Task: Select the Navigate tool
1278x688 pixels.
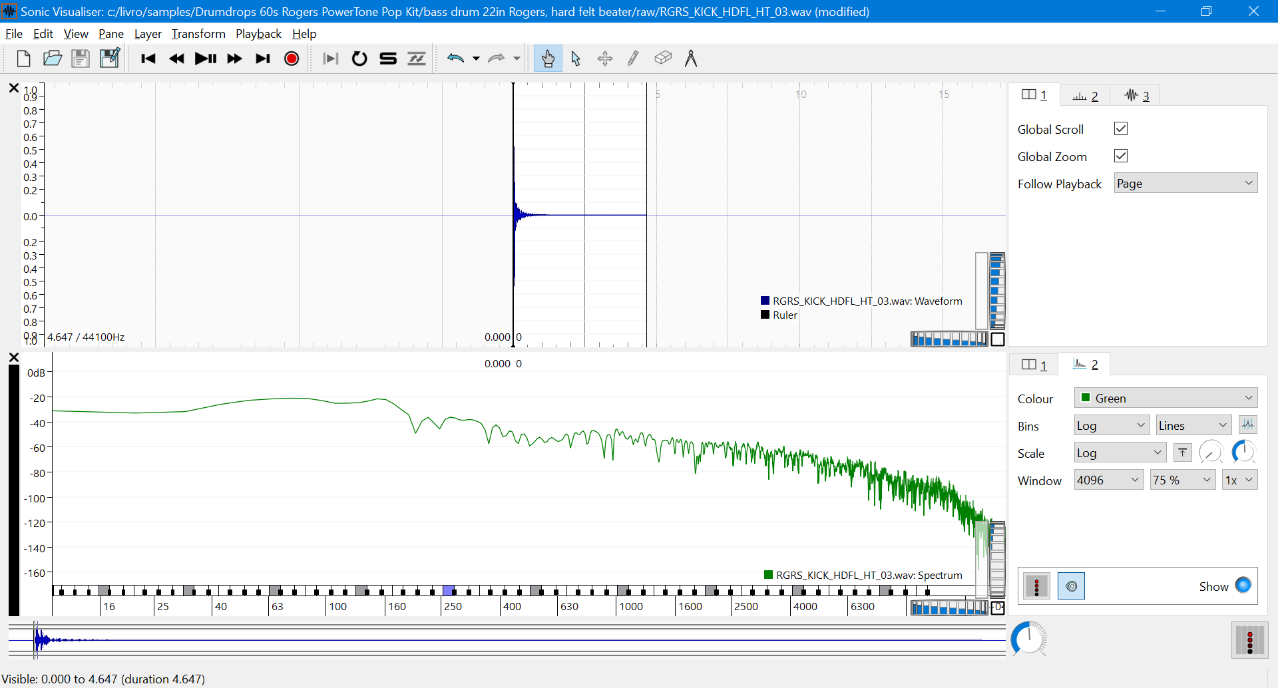Action: coord(548,58)
